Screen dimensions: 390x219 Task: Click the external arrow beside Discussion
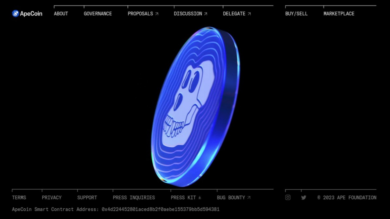pos(206,14)
